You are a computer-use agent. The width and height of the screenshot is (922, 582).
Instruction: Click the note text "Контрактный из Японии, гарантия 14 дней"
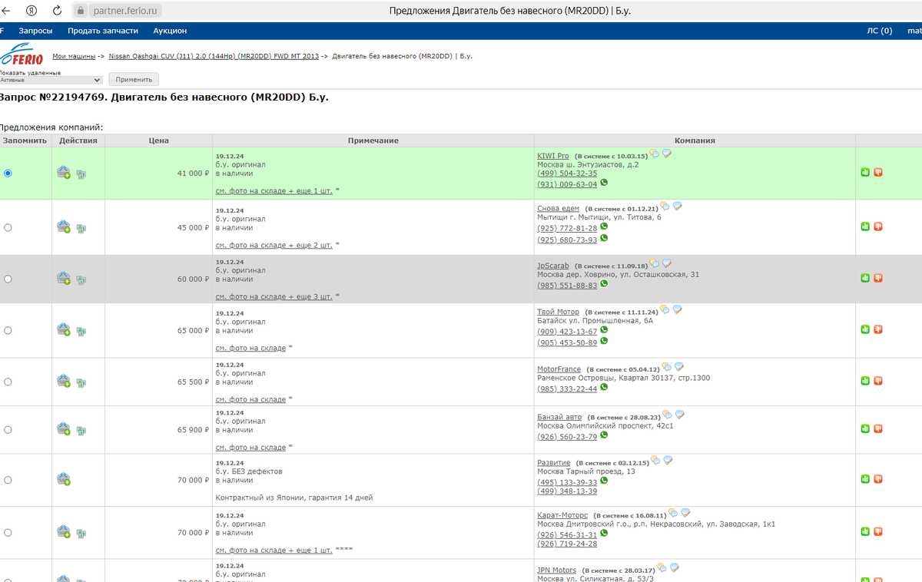(x=294, y=498)
